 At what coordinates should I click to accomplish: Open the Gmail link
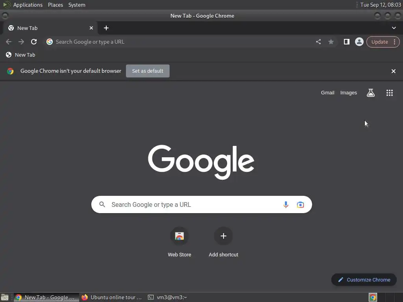point(327,93)
